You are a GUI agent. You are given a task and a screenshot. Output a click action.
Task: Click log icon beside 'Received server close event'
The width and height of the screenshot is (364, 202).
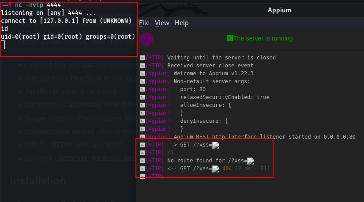pyautogui.click(x=143, y=66)
